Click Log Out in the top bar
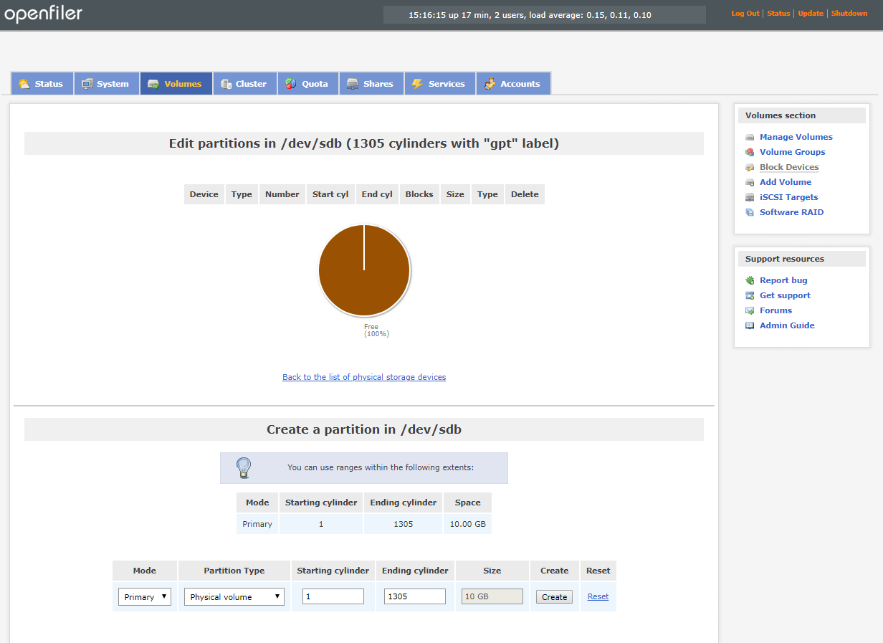Viewport: 883px width, 643px height. 745,14
